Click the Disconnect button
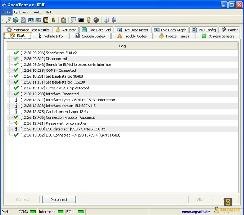This screenshot has width=244, height=215. [59, 199]
